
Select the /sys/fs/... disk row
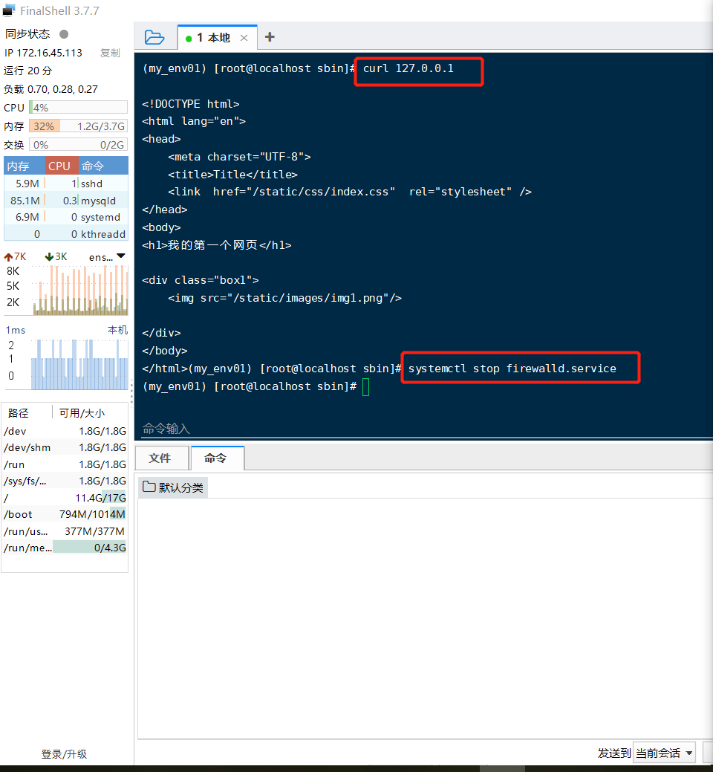[x=65, y=481]
